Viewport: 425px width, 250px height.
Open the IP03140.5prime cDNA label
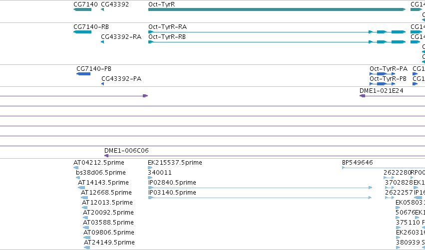click(x=172, y=193)
